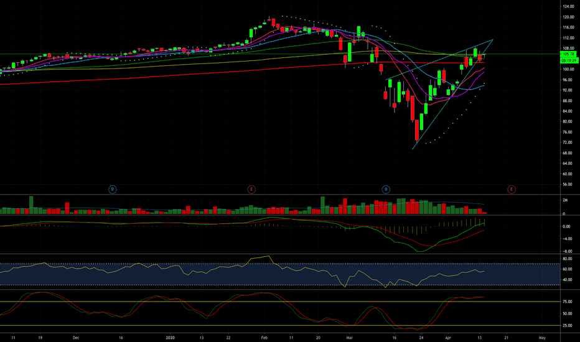Select the 40.00 RSI scale label
The image size is (580, 342).
click(x=568, y=280)
